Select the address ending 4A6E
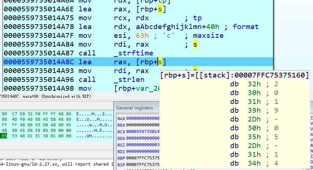 39,9
